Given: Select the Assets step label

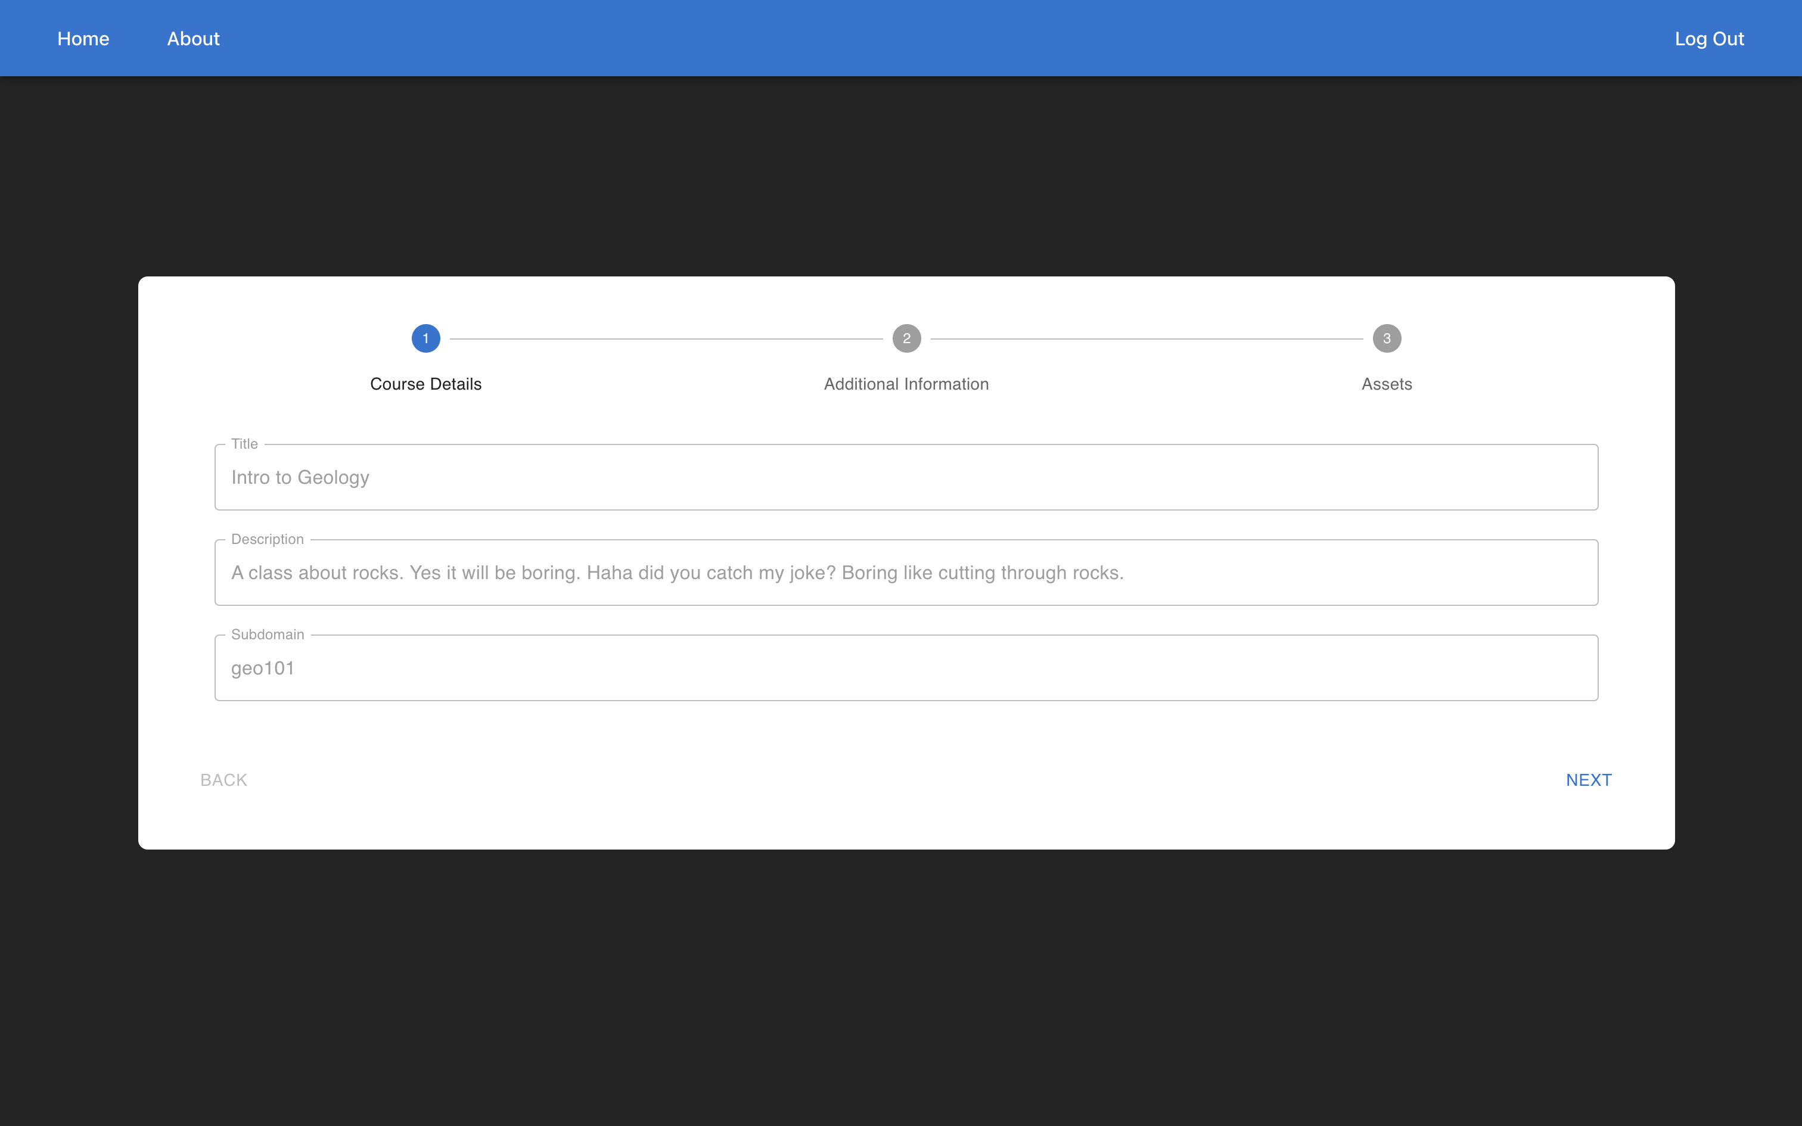Looking at the screenshot, I should click(1387, 384).
